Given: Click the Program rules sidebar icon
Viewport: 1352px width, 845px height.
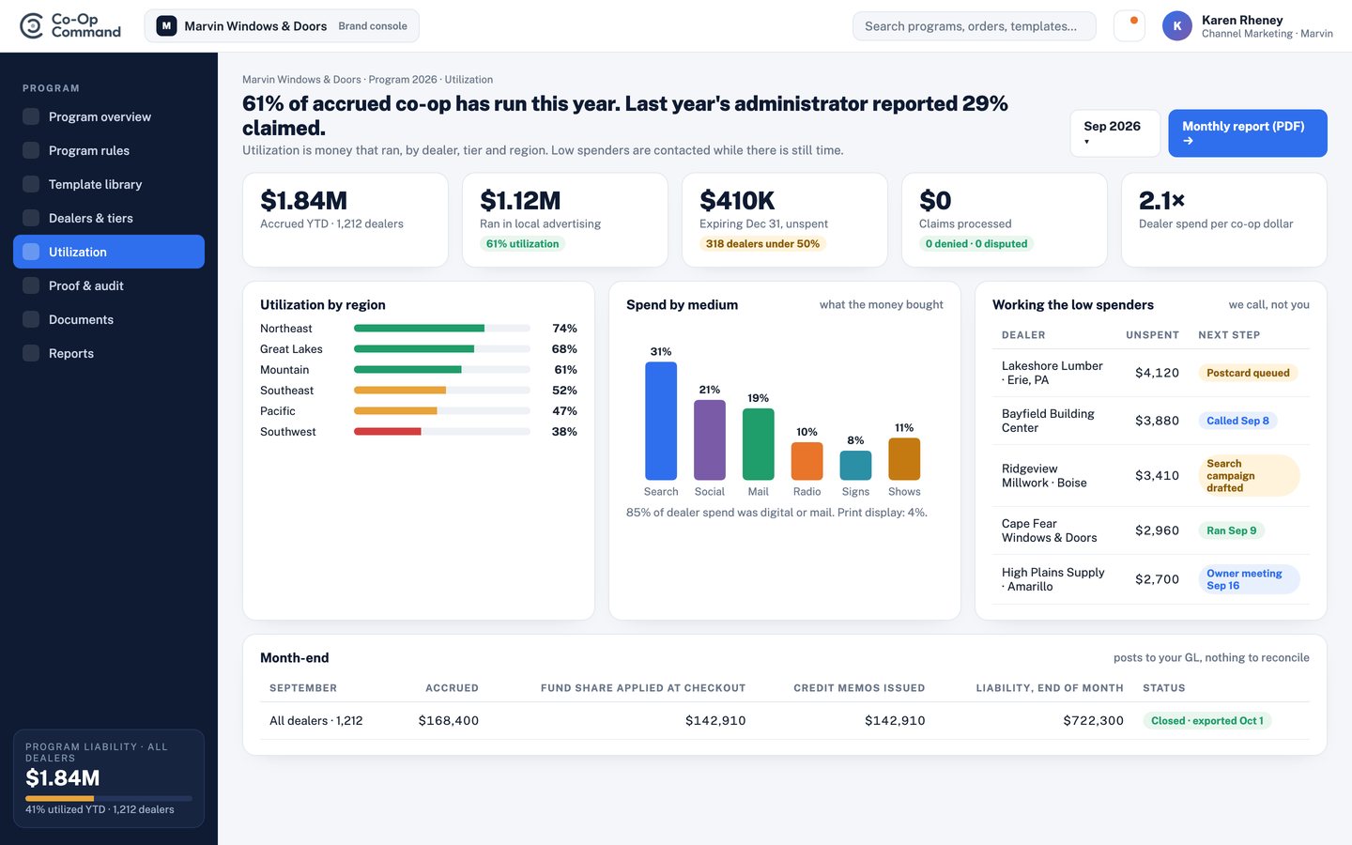Looking at the screenshot, I should (31, 150).
